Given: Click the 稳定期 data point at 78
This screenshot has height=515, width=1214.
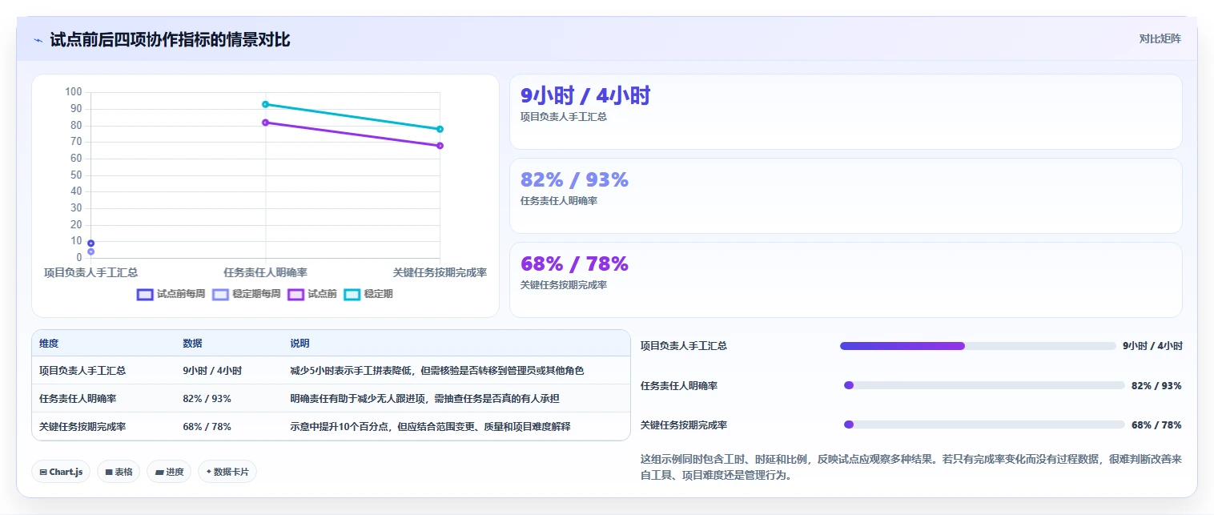Looking at the screenshot, I should click(x=440, y=129).
